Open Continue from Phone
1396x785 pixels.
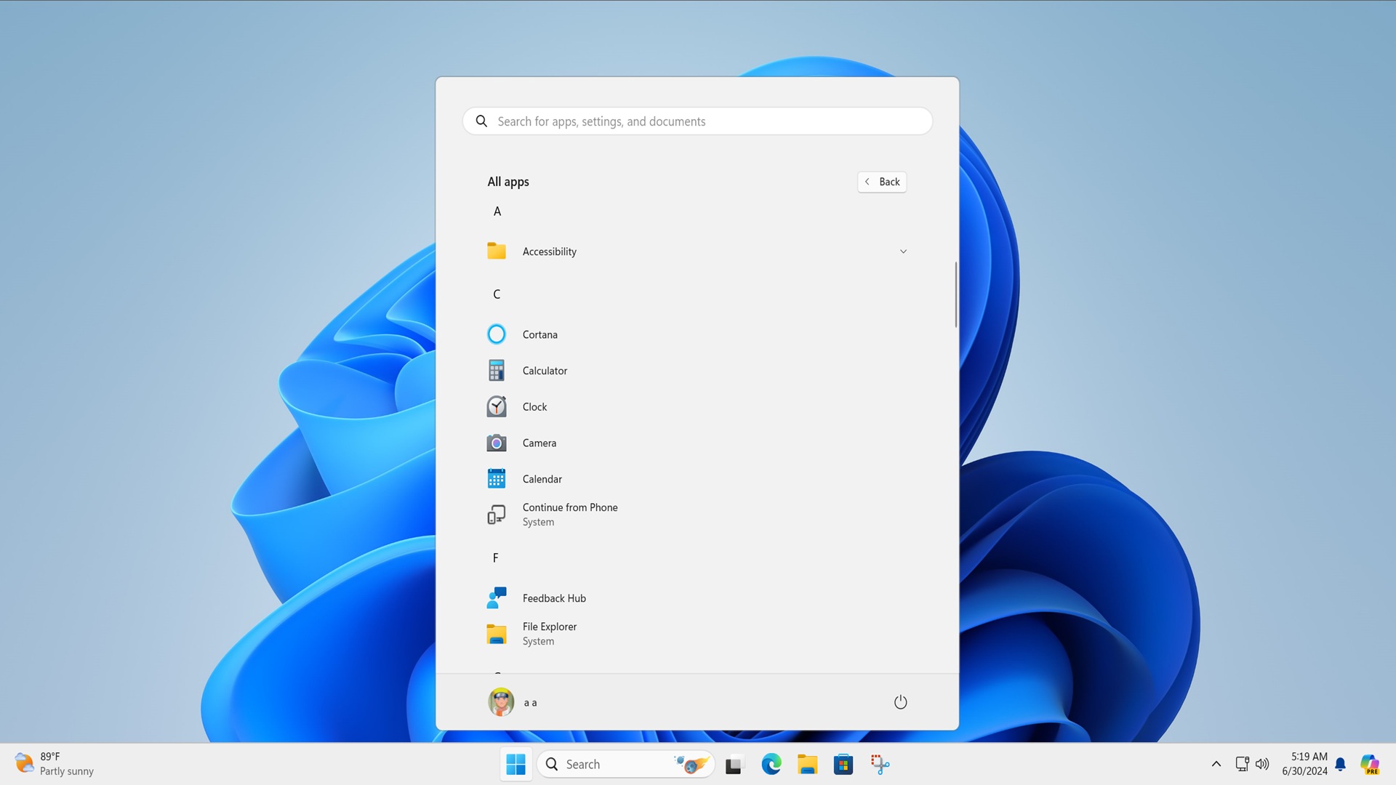click(x=570, y=514)
